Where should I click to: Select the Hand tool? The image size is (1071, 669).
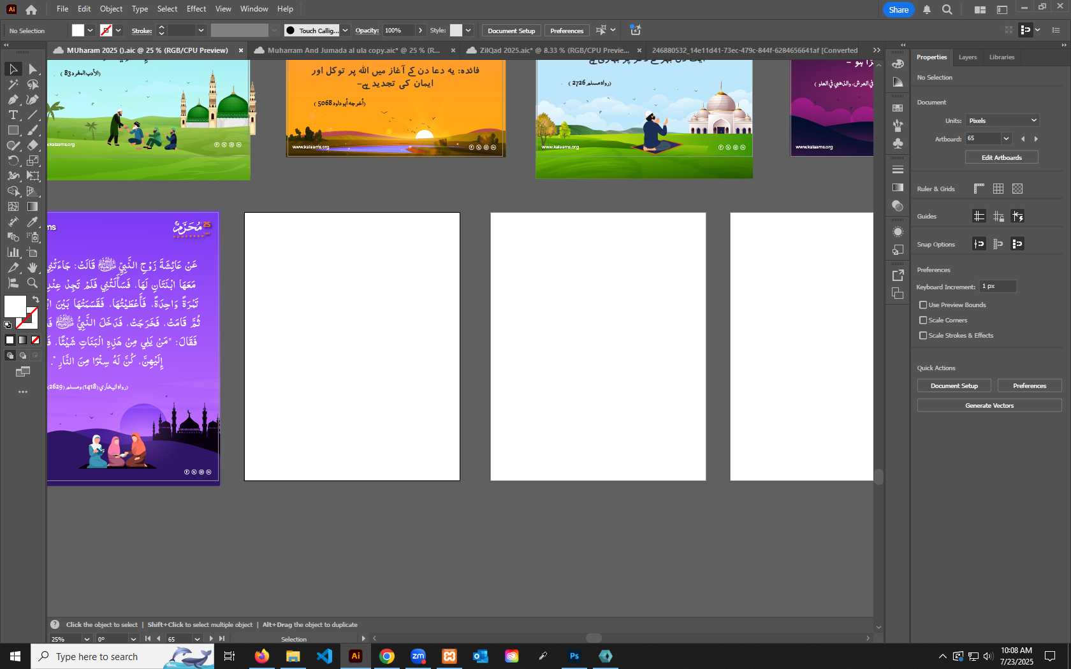(33, 268)
